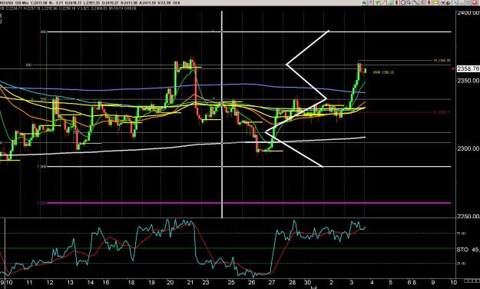
Task: Click the current price box 2358.76
Action: click(468, 68)
